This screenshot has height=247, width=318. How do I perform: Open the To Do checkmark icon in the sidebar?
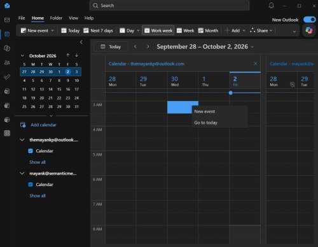click(7, 77)
